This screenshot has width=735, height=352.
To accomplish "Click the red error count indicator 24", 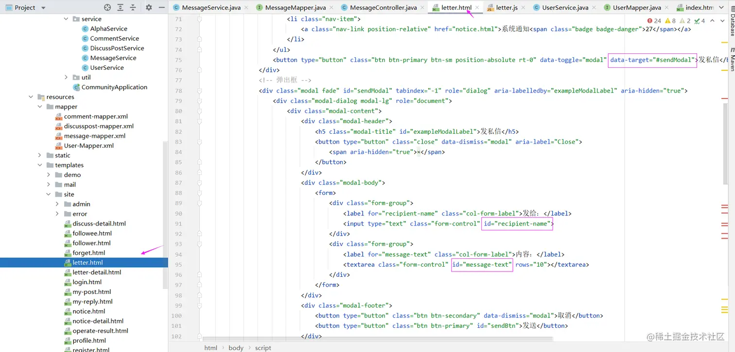I will (x=654, y=21).
